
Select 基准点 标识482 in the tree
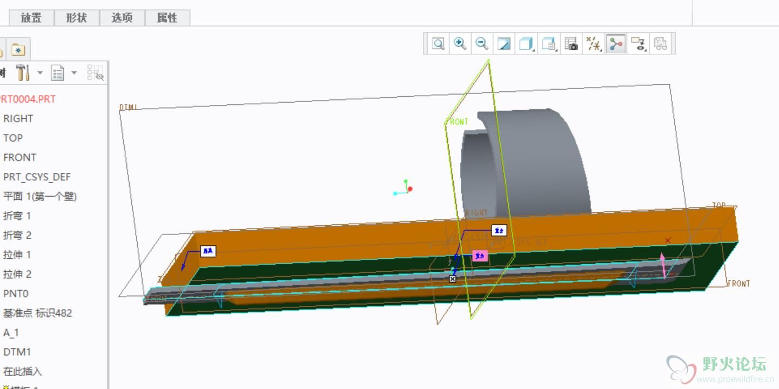(37, 313)
